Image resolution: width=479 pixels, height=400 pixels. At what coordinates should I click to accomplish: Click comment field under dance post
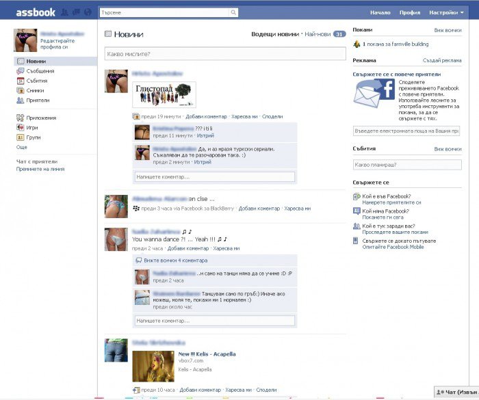(x=215, y=321)
